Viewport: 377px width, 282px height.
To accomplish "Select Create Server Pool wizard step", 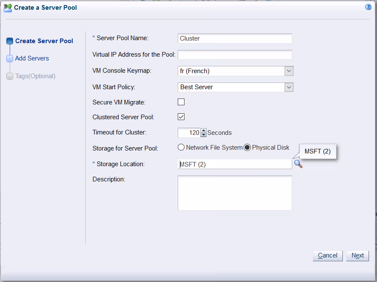I will point(44,41).
